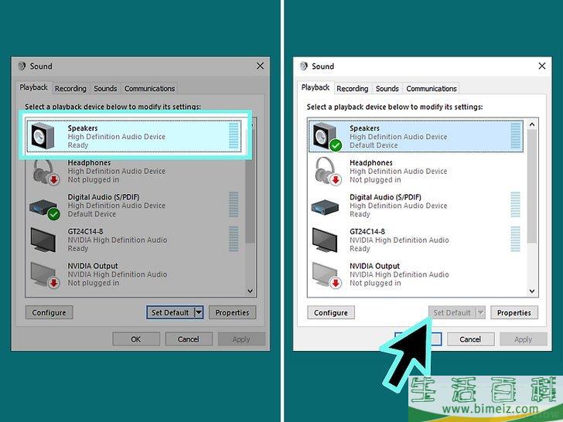563x422 pixels.
Task: Close the left Sound dialog window
Action: pyautogui.click(x=260, y=66)
